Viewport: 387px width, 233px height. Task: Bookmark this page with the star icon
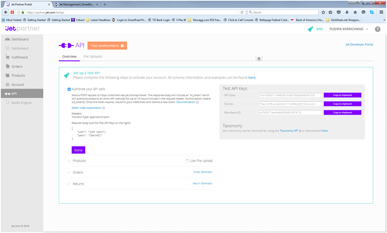pyautogui.click(x=323, y=12)
